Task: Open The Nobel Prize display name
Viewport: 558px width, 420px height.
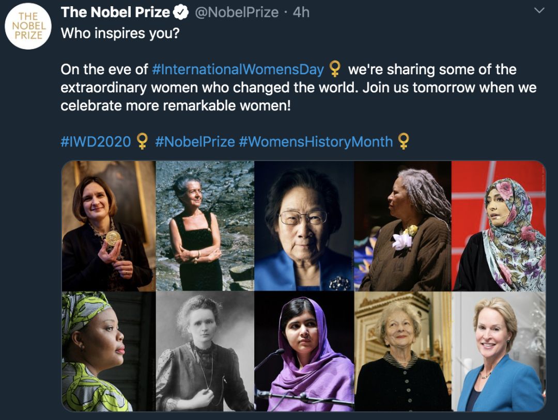Action: click(115, 12)
